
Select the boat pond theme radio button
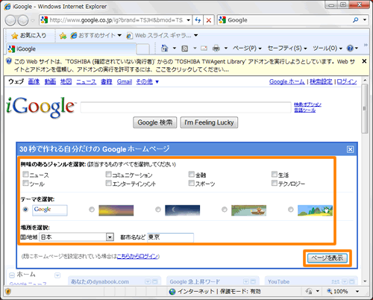(225, 210)
